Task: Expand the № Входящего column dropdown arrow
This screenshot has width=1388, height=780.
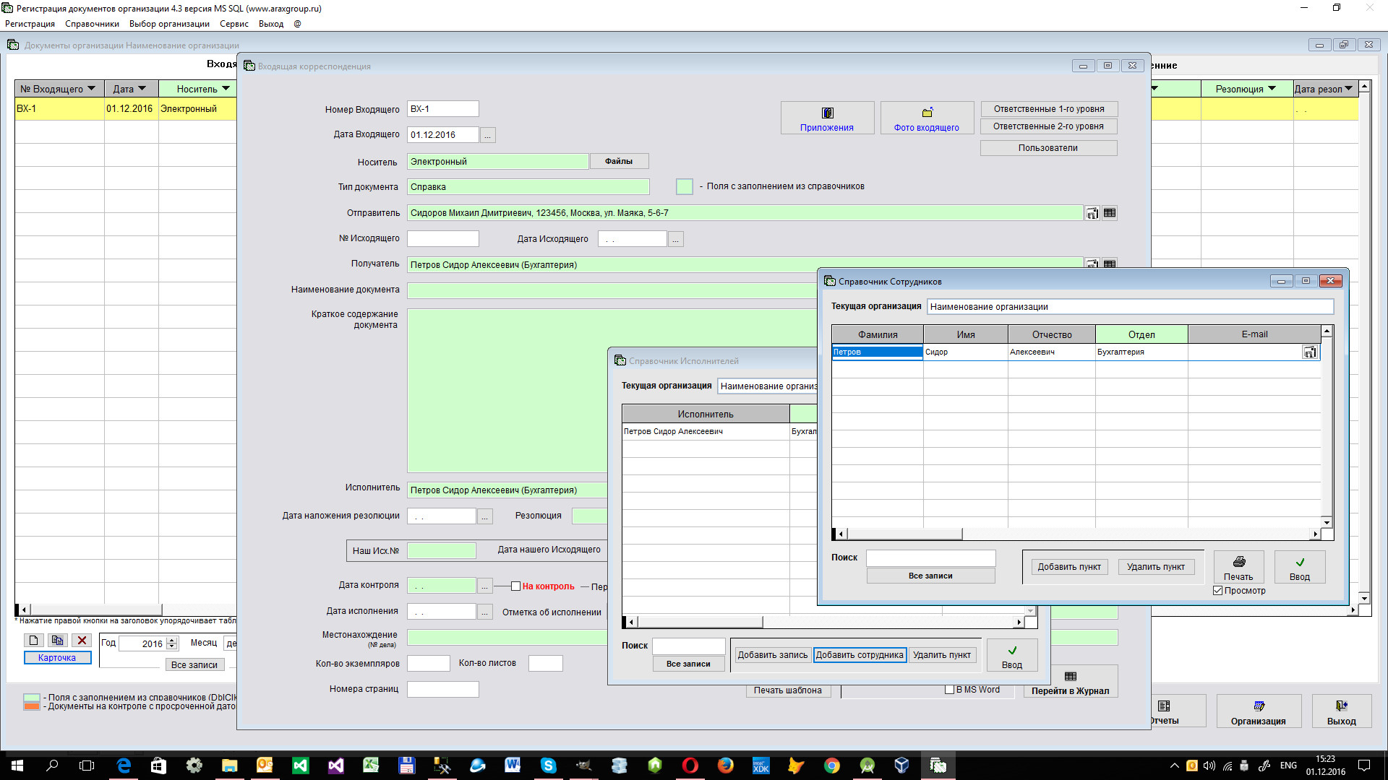Action: point(91,89)
